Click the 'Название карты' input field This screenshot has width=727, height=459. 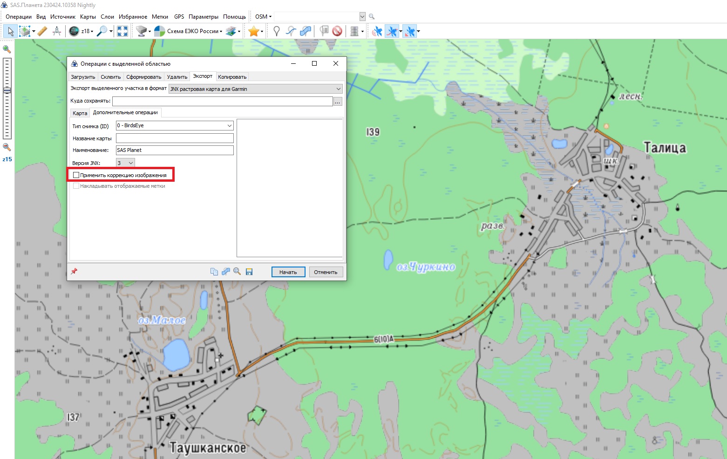coord(175,138)
